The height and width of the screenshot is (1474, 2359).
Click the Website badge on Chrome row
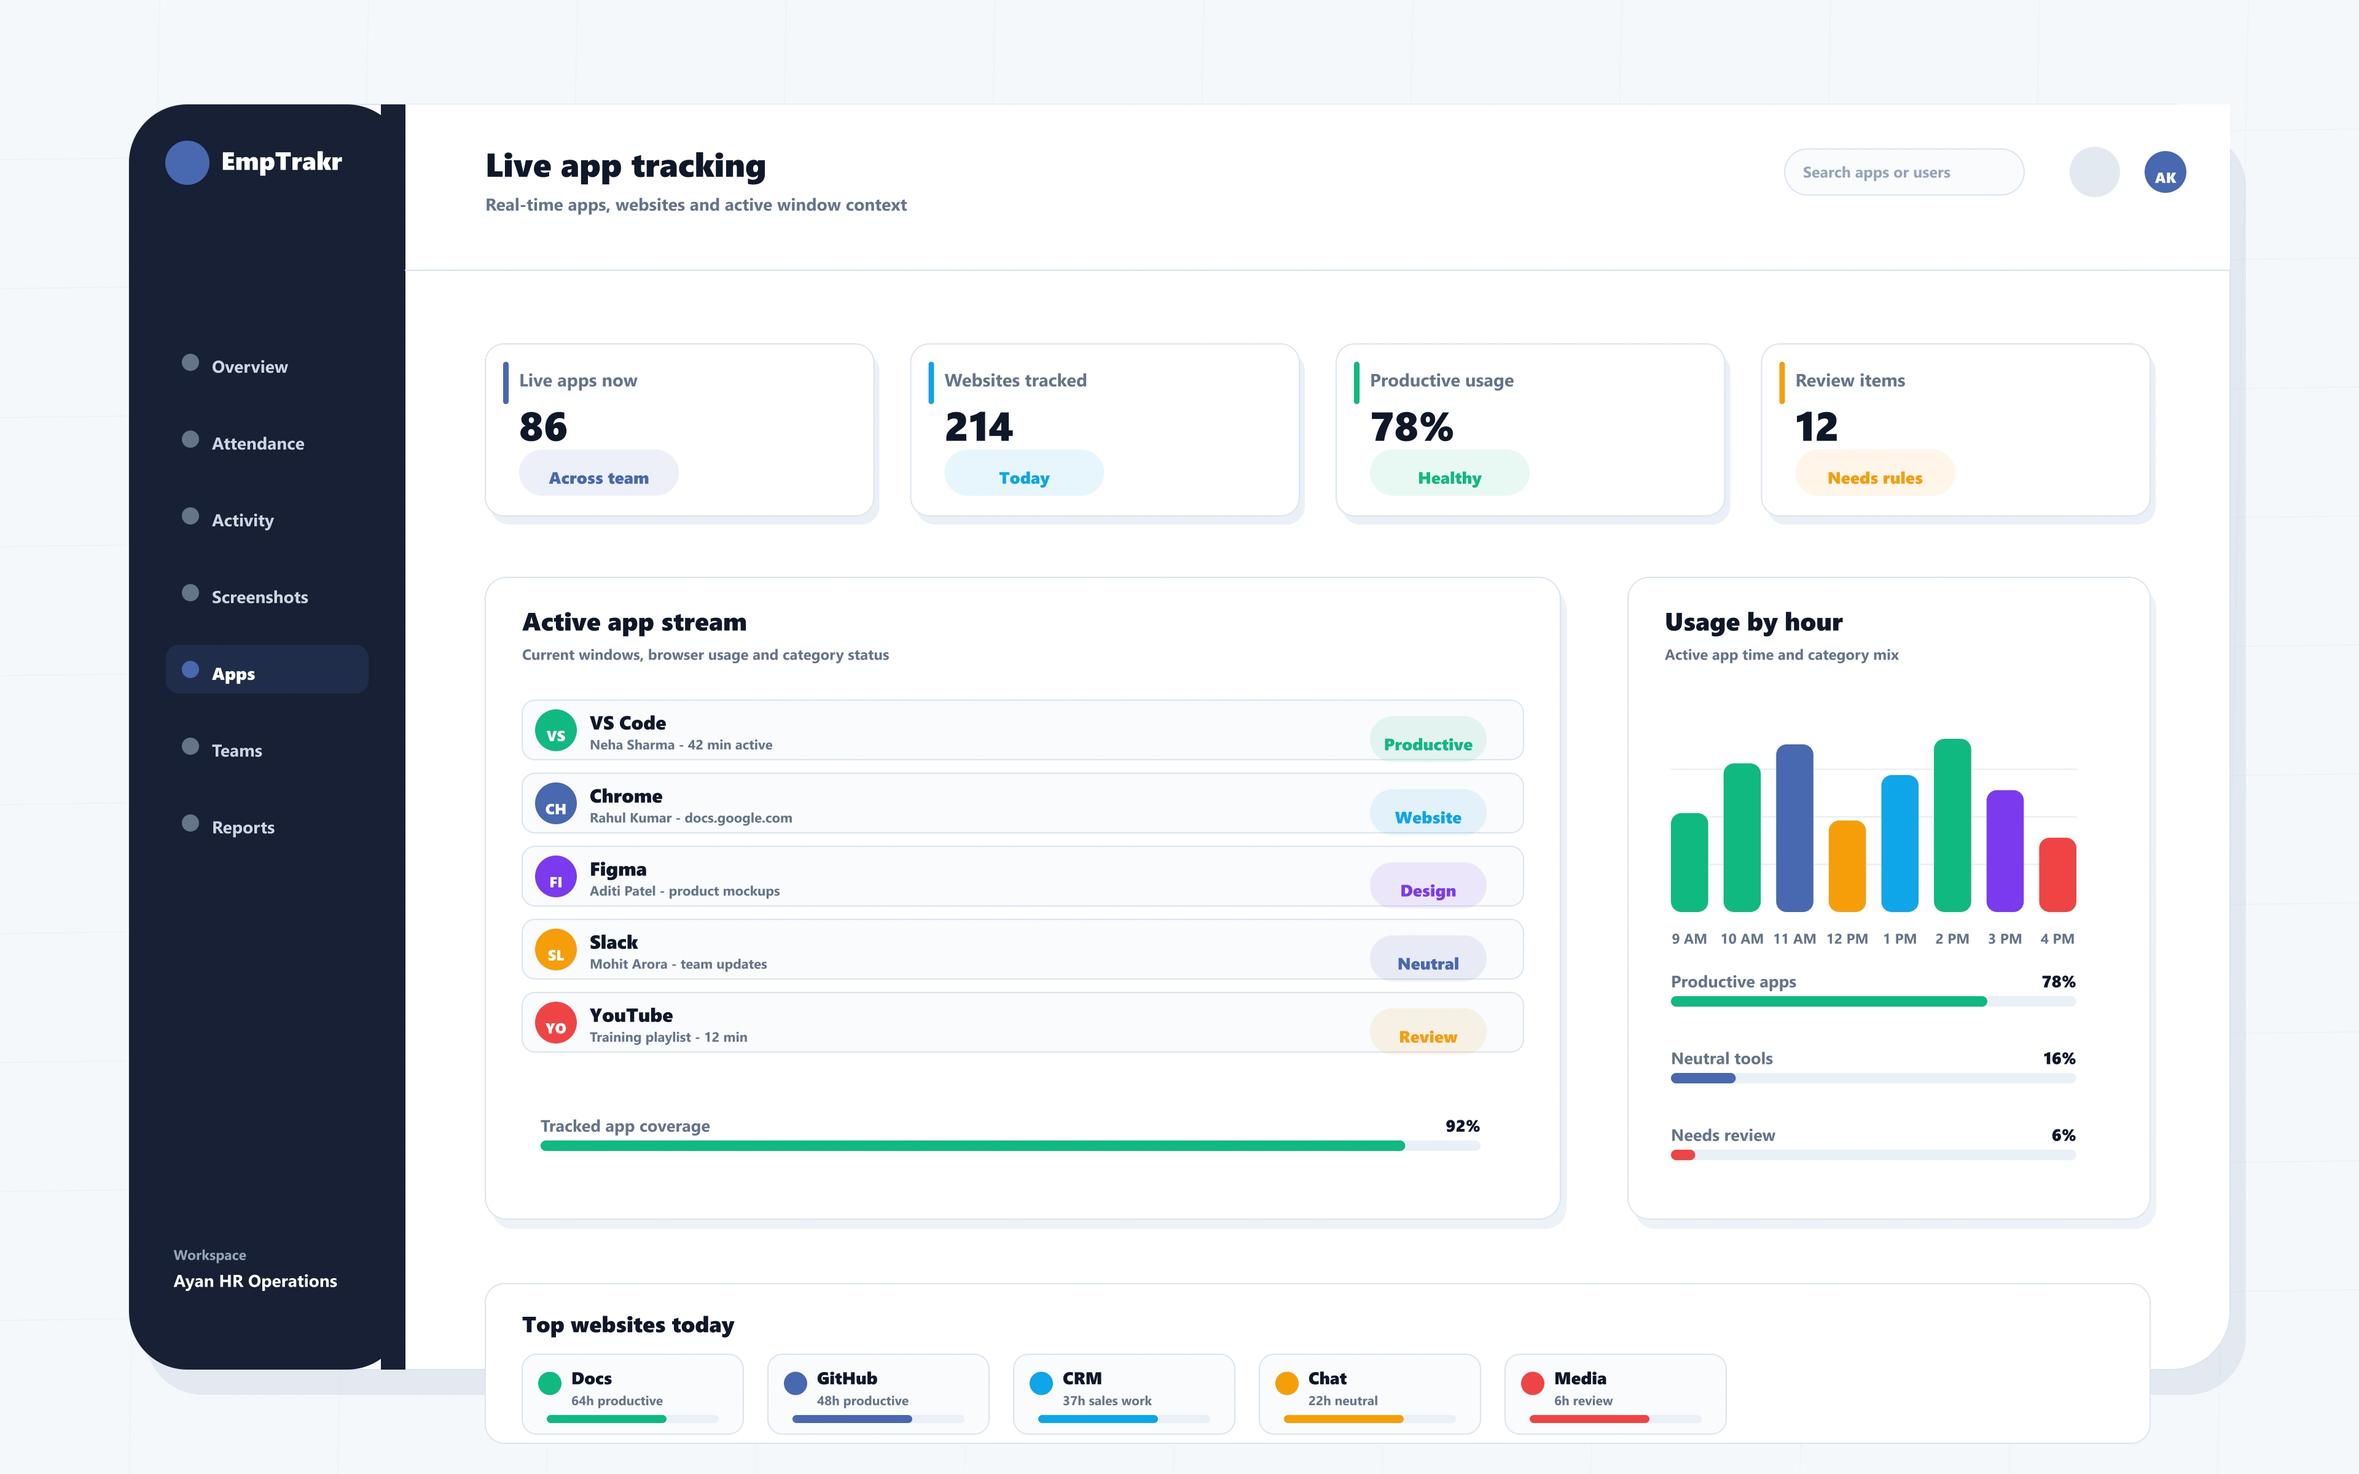pos(1428,813)
